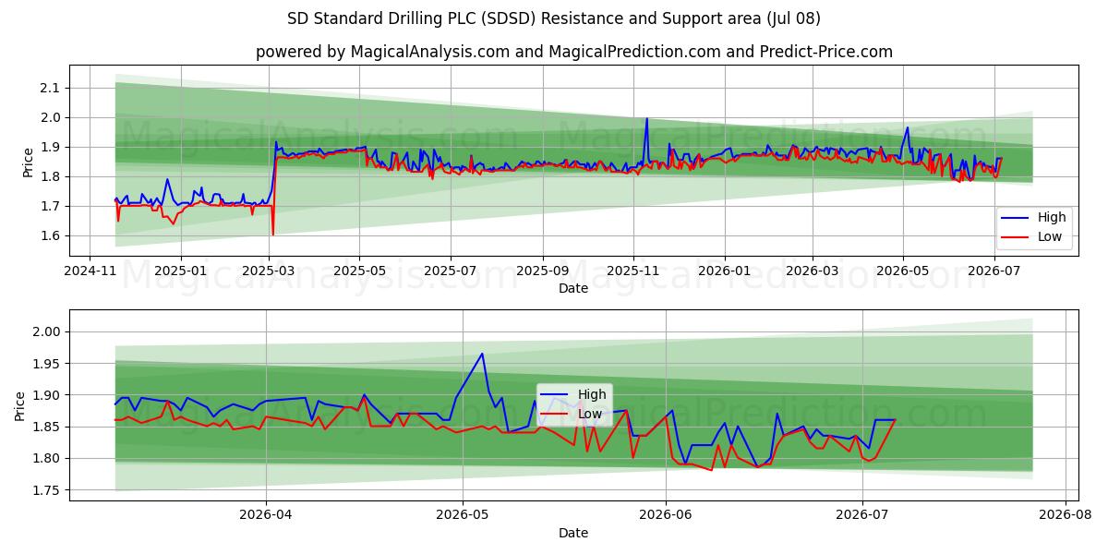Click the '2026-07' tick label on upper chart
The height and width of the screenshot is (554, 1108).
pyautogui.click(x=994, y=271)
